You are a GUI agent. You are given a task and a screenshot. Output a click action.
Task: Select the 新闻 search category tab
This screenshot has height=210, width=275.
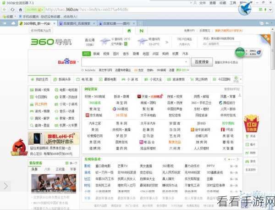96,54
